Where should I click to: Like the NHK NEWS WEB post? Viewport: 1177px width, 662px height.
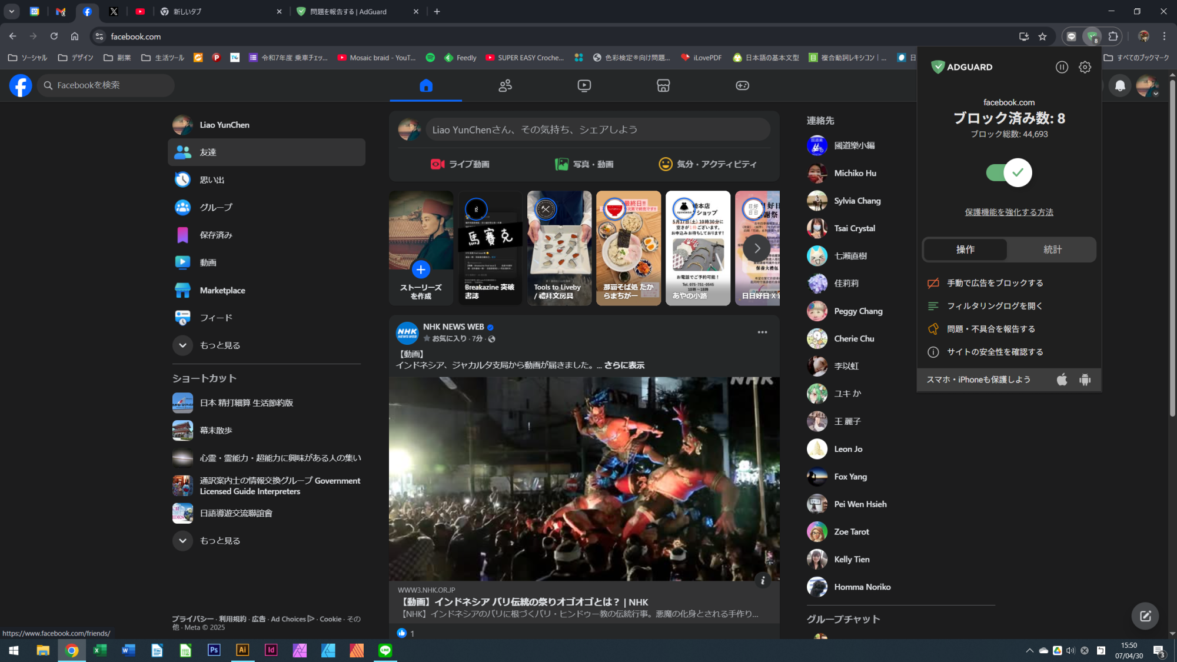[403, 633]
